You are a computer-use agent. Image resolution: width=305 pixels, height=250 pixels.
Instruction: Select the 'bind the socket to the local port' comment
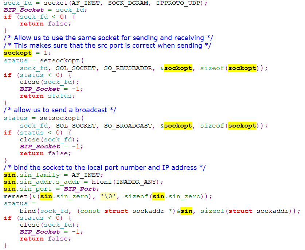[105, 168]
